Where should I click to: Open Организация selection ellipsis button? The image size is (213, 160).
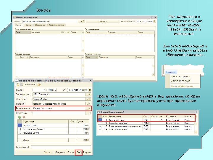87,95
